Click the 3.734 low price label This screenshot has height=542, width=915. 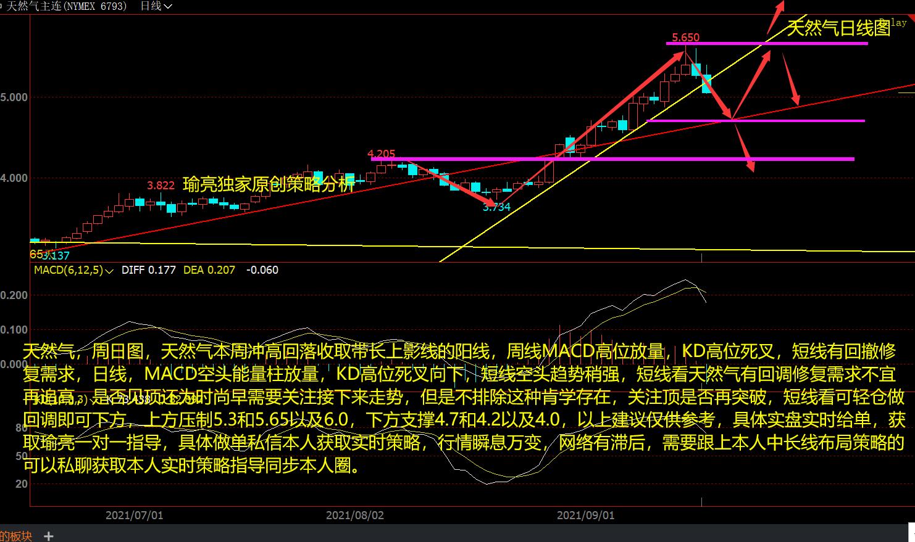[x=496, y=207]
